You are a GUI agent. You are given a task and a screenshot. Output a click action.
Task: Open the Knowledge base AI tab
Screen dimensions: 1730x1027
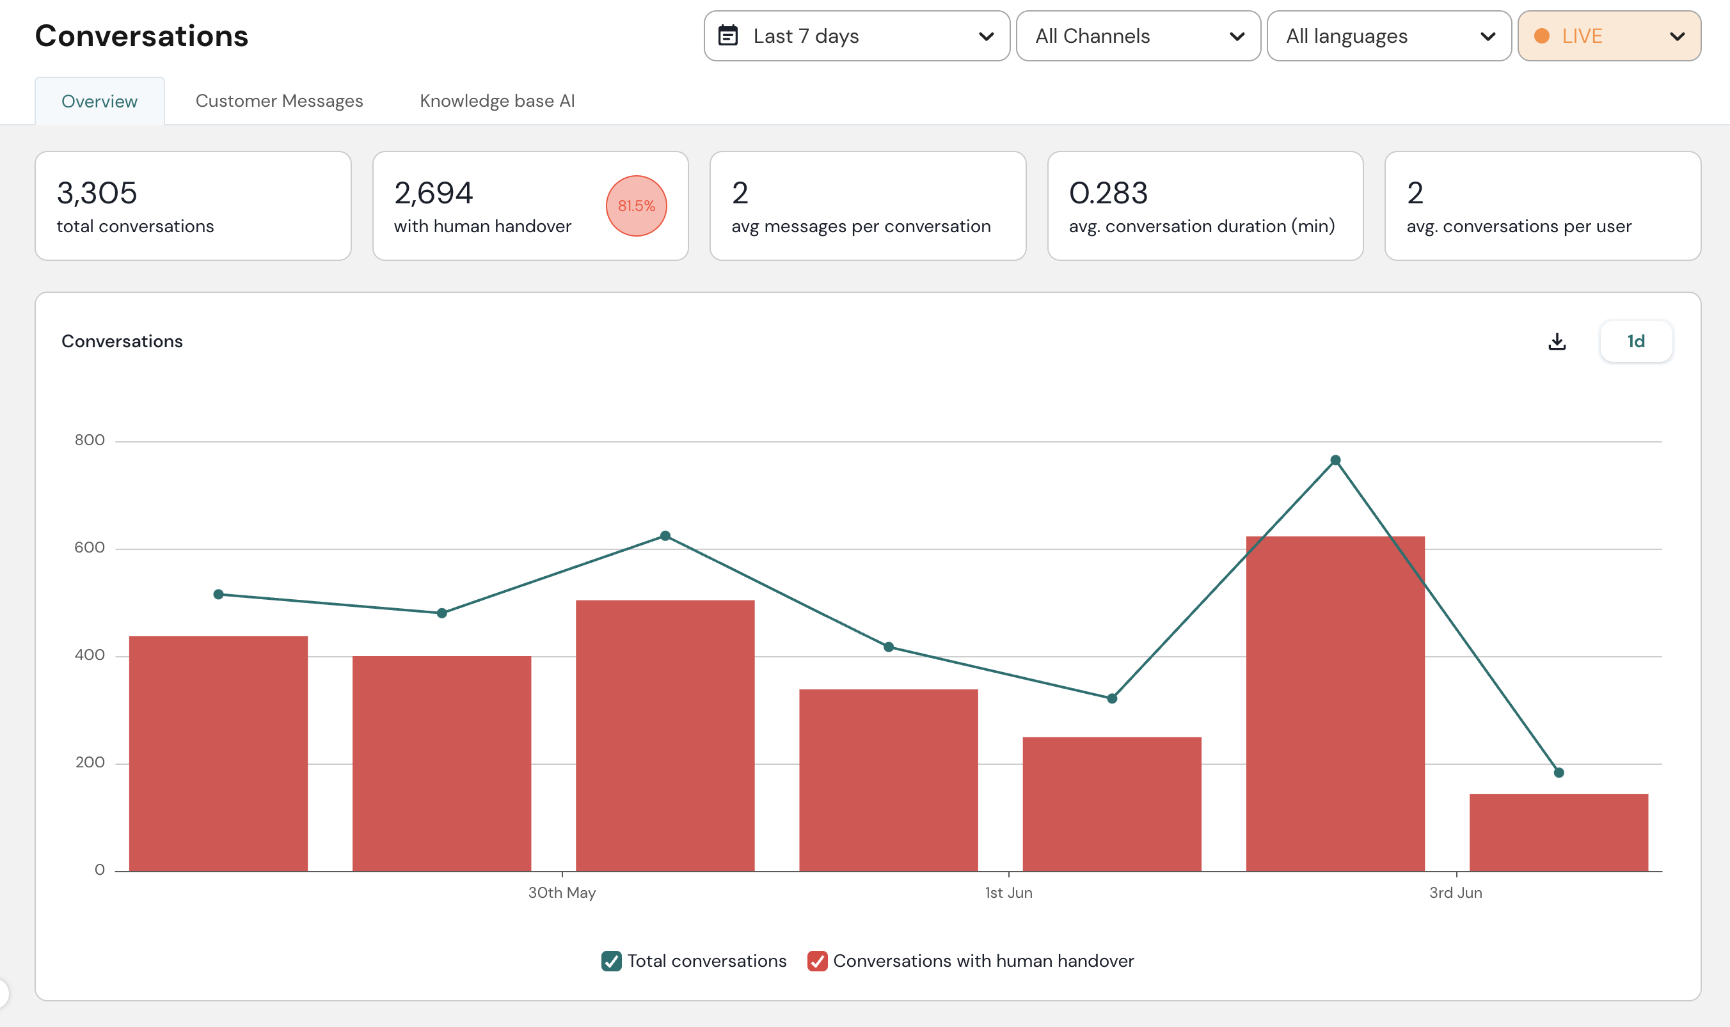pos(497,101)
